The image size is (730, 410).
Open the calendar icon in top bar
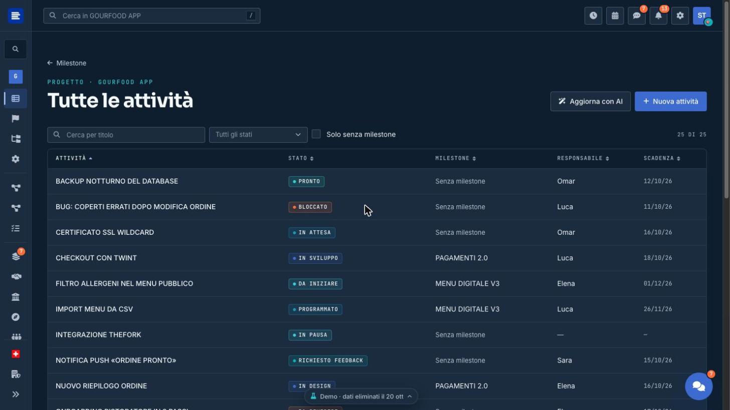point(615,16)
